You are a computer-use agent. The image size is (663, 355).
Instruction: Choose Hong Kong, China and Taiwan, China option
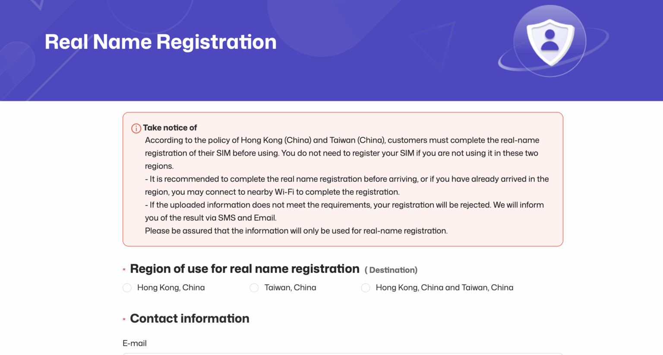(366, 288)
